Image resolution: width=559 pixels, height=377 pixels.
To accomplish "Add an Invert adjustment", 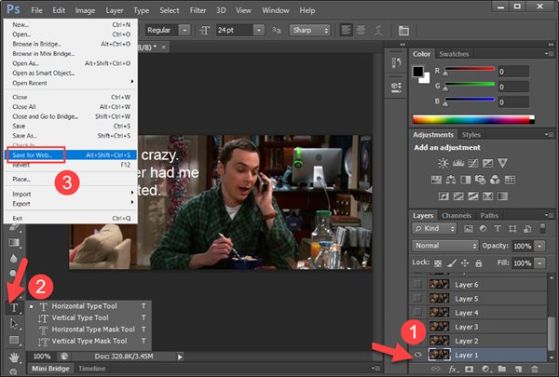I will click(443, 196).
